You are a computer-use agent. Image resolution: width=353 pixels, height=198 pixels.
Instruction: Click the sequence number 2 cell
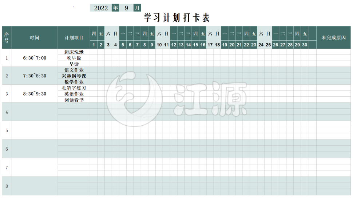7,76
